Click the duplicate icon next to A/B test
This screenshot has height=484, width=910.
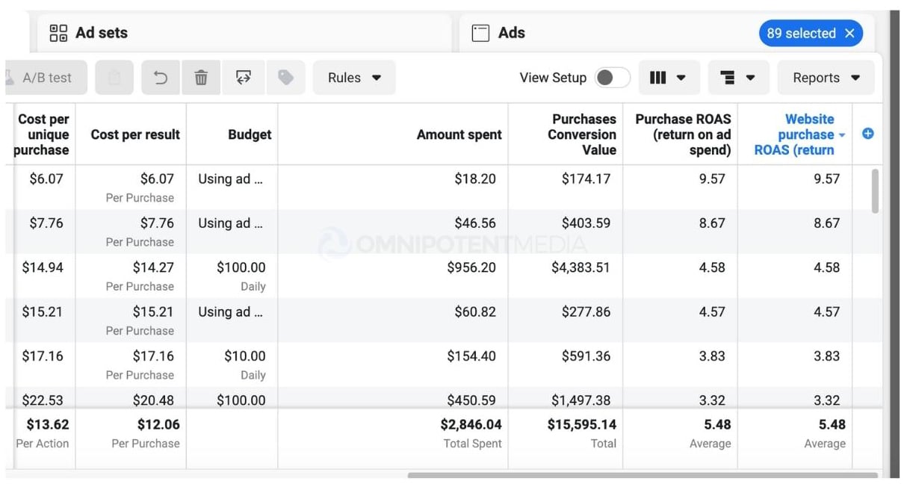click(x=114, y=78)
